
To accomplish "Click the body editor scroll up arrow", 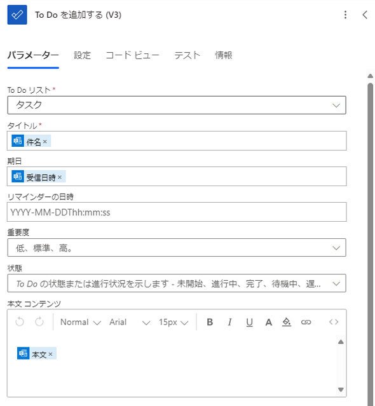I will (341, 342).
